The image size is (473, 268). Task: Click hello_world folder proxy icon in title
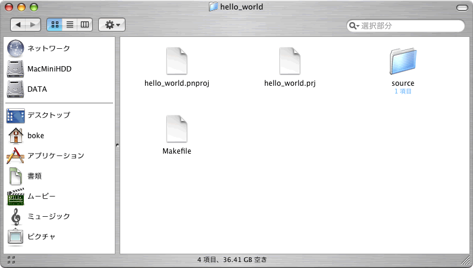(213, 7)
